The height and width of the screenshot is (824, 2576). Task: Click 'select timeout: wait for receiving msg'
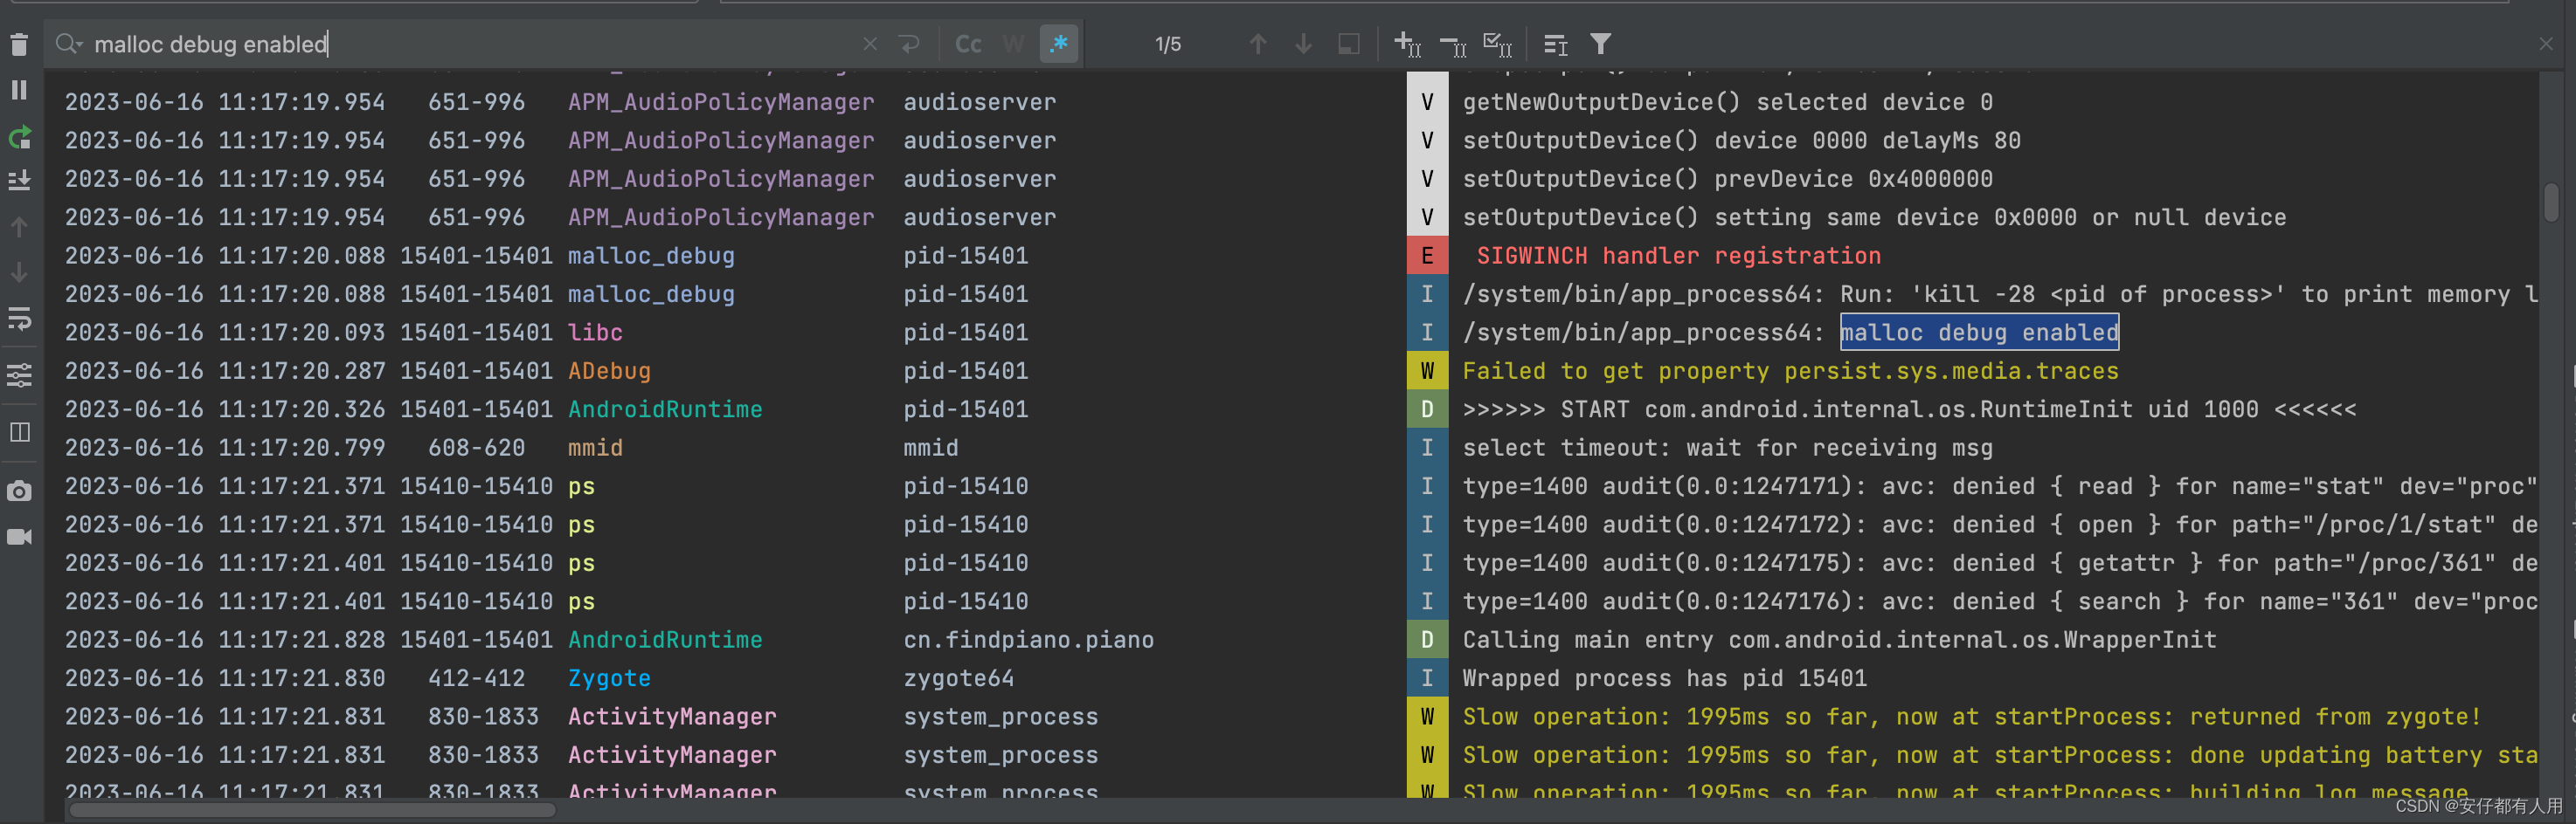pyautogui.click(x=1728, y=448)
